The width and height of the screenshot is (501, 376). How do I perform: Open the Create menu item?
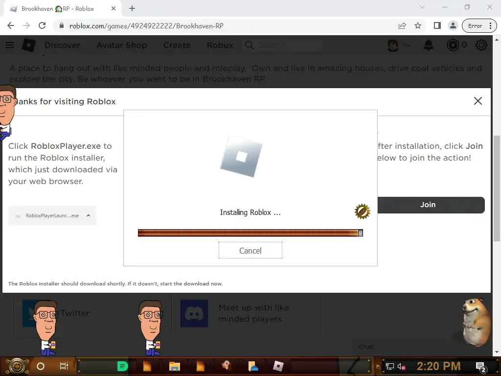177,46
